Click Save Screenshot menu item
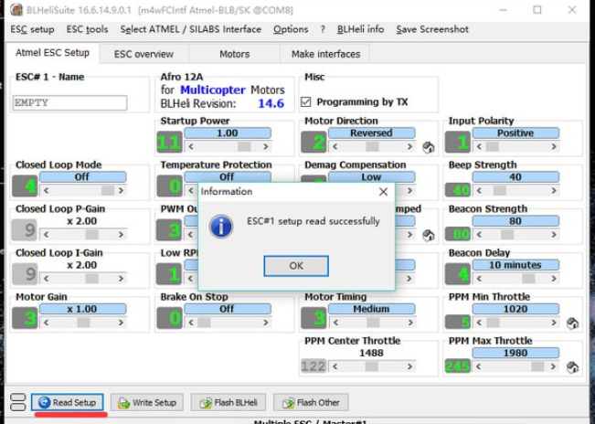Viewport: 595px width, 424px height. pos(432,29)
